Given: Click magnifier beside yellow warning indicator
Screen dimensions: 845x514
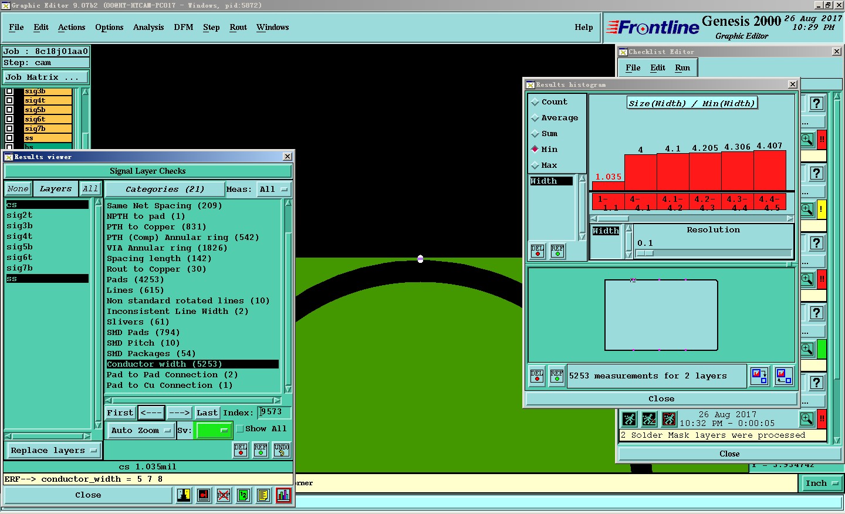Looking at the screenshot, I should click(x=807, y=209).
